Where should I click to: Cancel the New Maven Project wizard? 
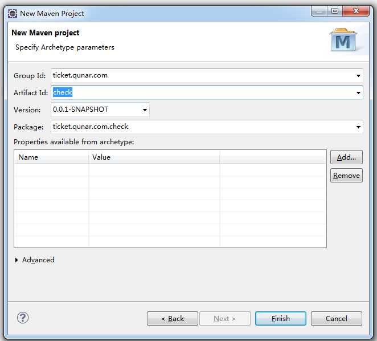pyautogui.click(x=337, y=319)
